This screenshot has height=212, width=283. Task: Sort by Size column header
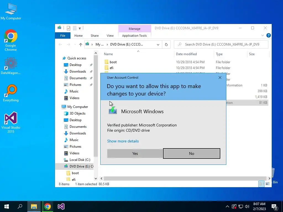click(251, 54)
